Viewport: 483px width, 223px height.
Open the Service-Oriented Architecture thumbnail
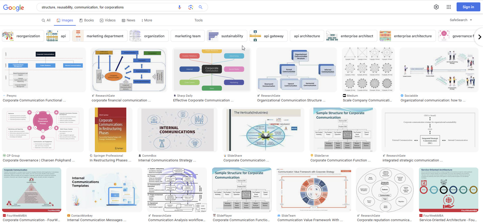pyautogui.click(x=448, y=190)
